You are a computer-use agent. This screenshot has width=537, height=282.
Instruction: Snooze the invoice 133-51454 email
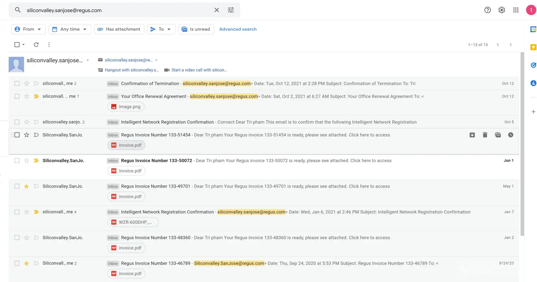tap(510, 135)
